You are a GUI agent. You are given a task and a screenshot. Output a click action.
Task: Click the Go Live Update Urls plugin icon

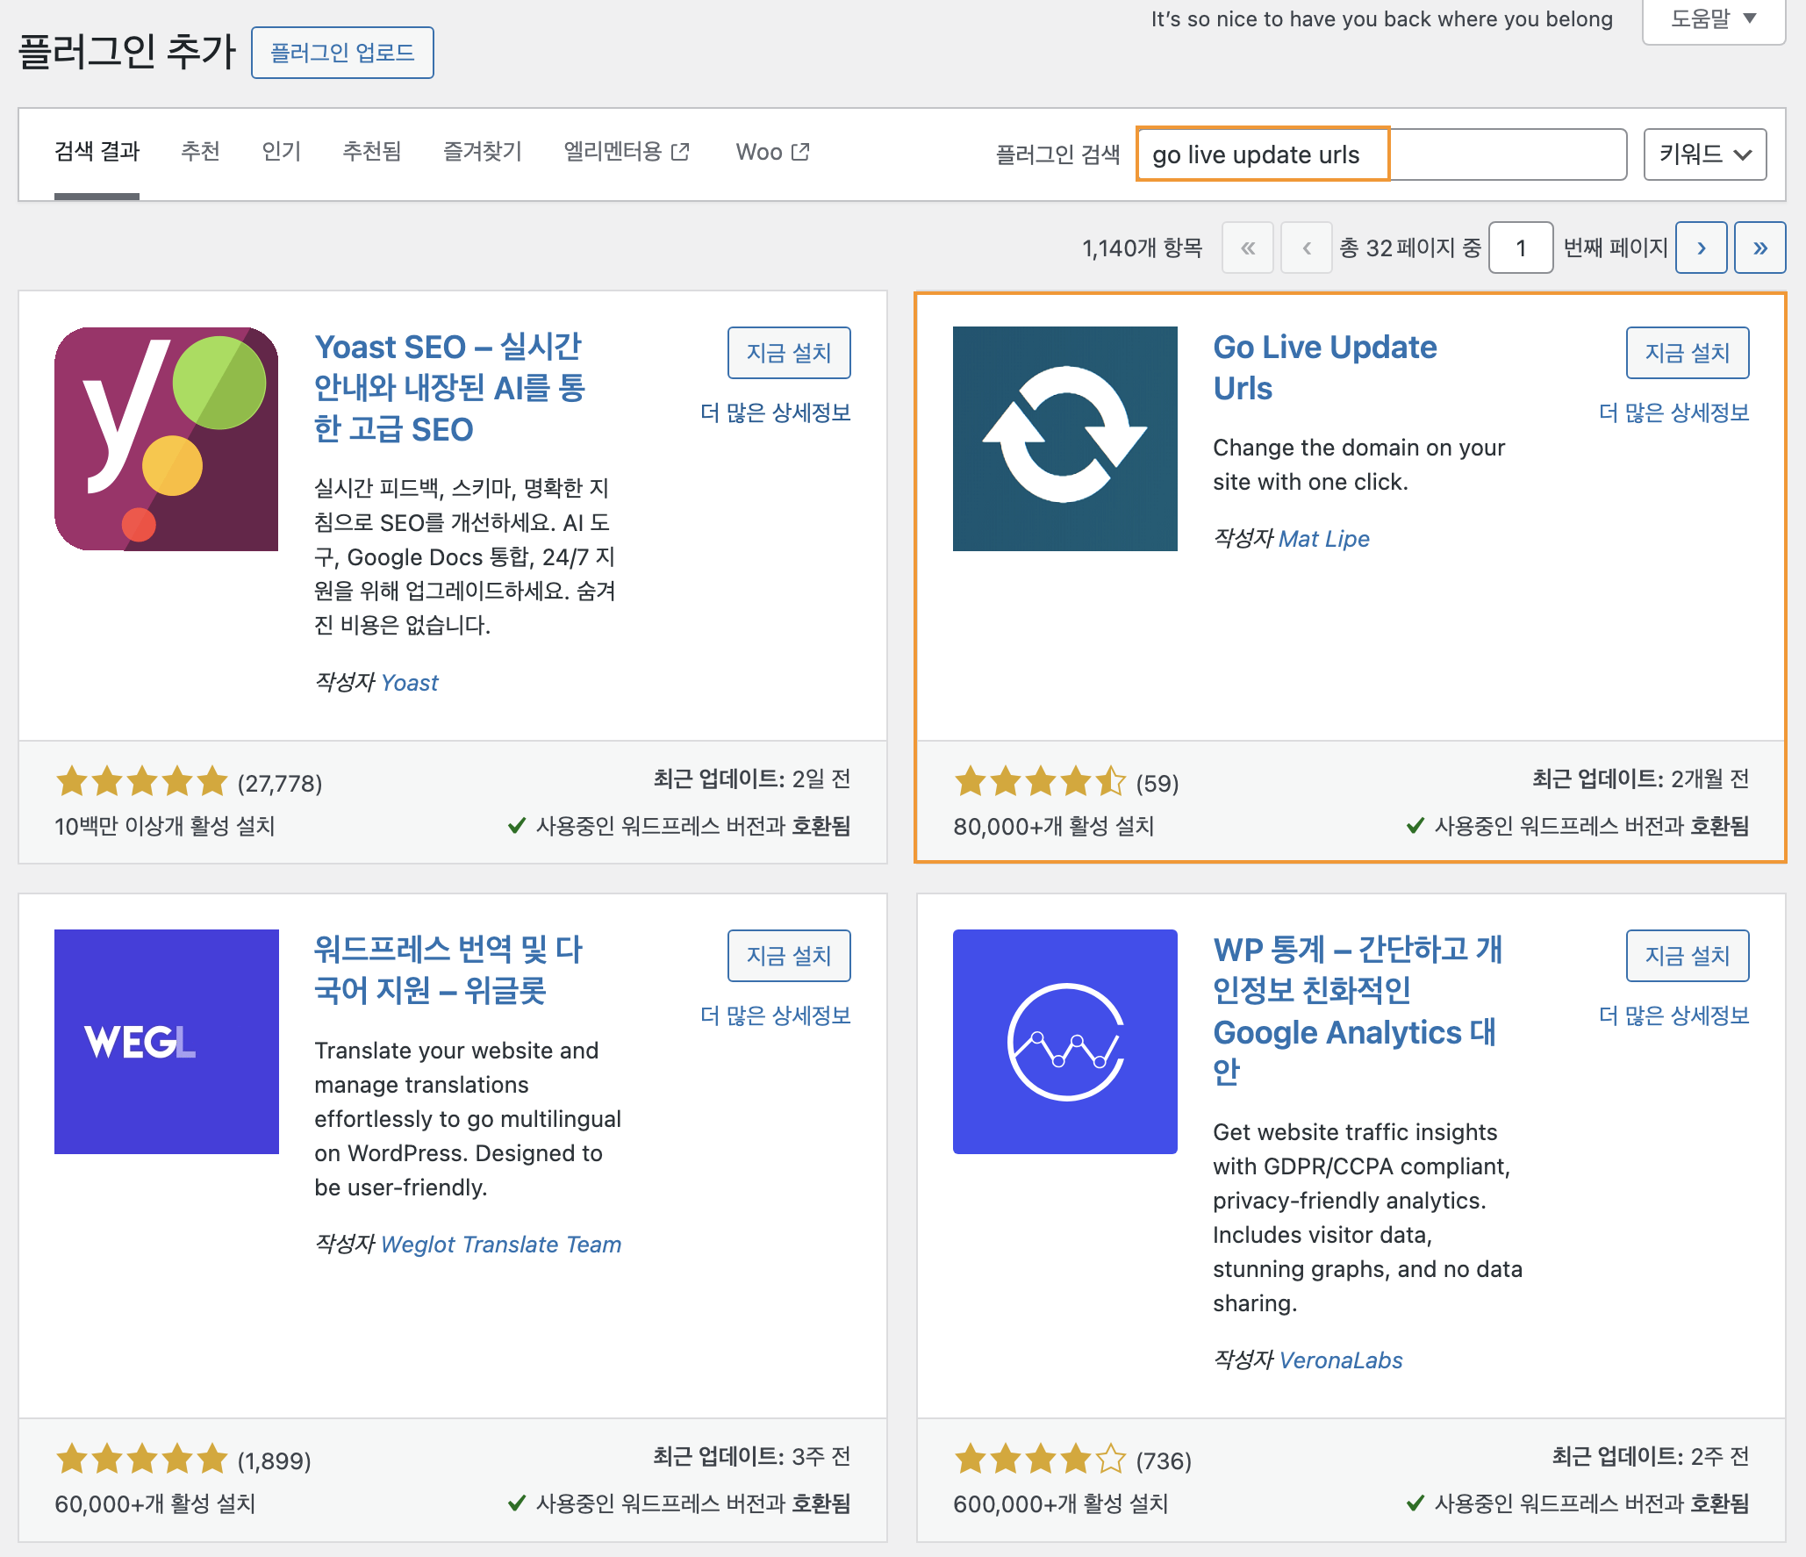(1064, 439)
